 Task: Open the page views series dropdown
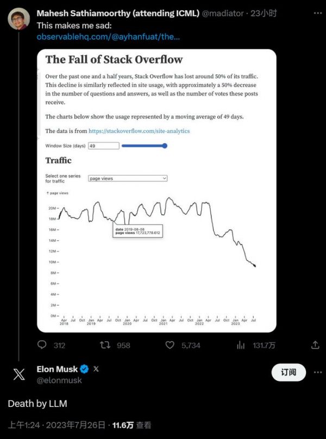(x=128, y=178)
